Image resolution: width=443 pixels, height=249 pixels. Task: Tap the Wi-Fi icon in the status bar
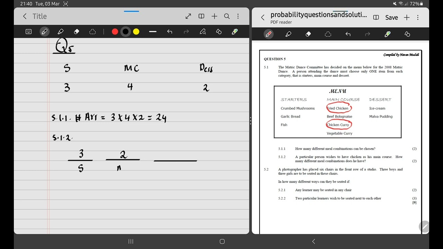coord(401,4)
